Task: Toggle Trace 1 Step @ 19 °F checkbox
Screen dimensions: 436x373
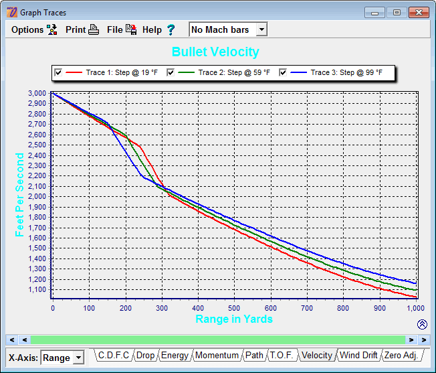Action: [58, 72]
